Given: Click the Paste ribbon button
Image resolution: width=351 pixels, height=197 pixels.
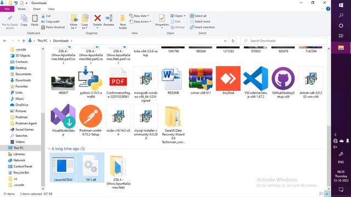Looking at the screenshot, I should 35,21.
